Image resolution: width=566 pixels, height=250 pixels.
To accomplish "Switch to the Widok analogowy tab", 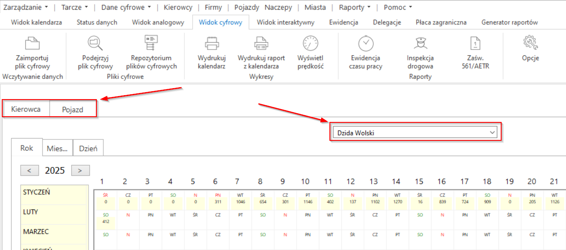I will tap(158, 22).
